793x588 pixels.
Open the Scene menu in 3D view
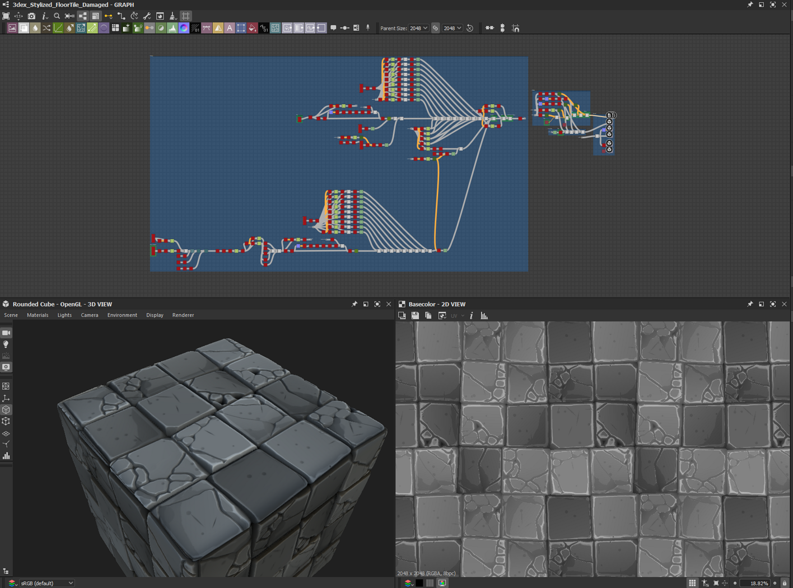[x=11, y=315]
